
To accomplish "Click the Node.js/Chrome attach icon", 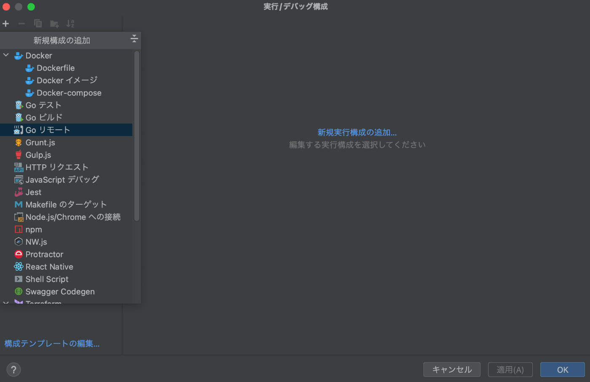I will (x=19, y=217).
